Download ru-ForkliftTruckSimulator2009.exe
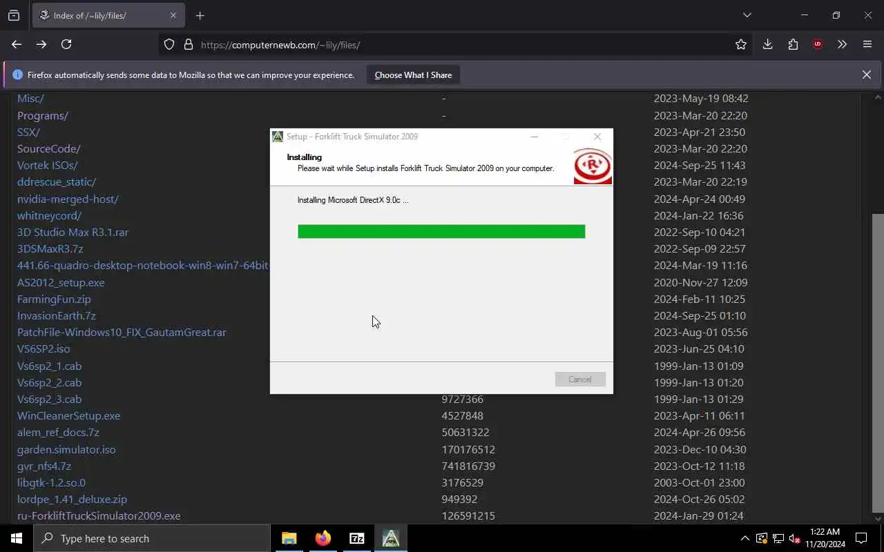The image size is (884, 552). coord(99,515)
